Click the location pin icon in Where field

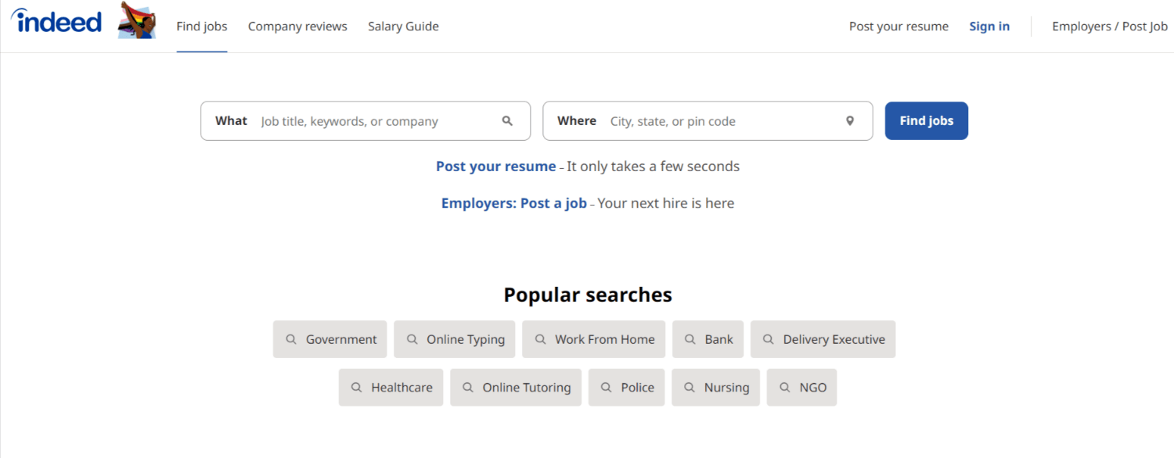(x=850, y=121)
